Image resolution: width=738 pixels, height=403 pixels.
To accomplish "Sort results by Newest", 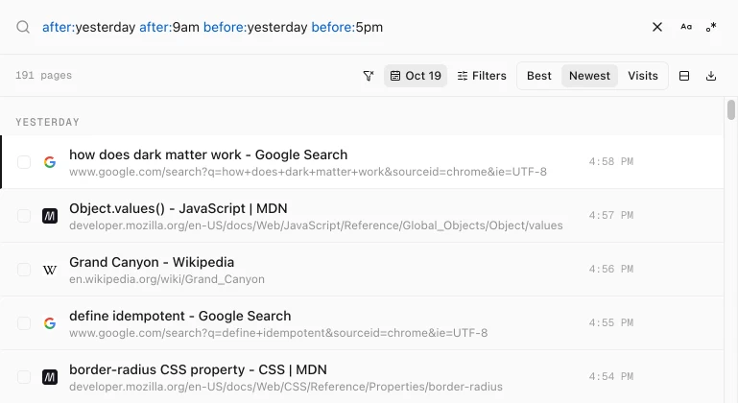I will coord(589,76).
